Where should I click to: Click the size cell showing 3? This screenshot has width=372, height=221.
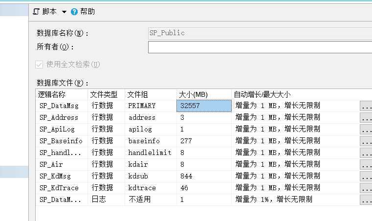coord(204,117)
